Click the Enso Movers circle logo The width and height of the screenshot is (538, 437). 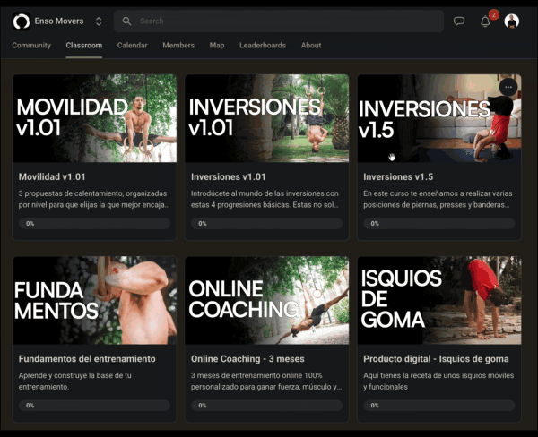pos(22,21)
